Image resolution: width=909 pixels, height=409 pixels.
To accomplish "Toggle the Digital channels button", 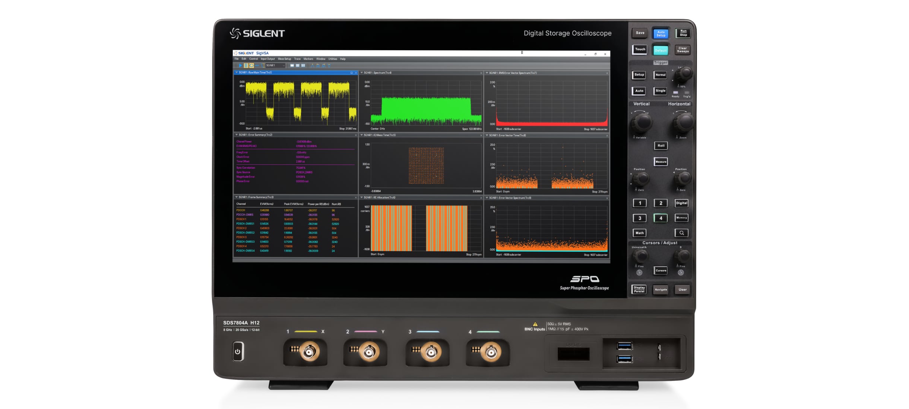I will point(681,203).
